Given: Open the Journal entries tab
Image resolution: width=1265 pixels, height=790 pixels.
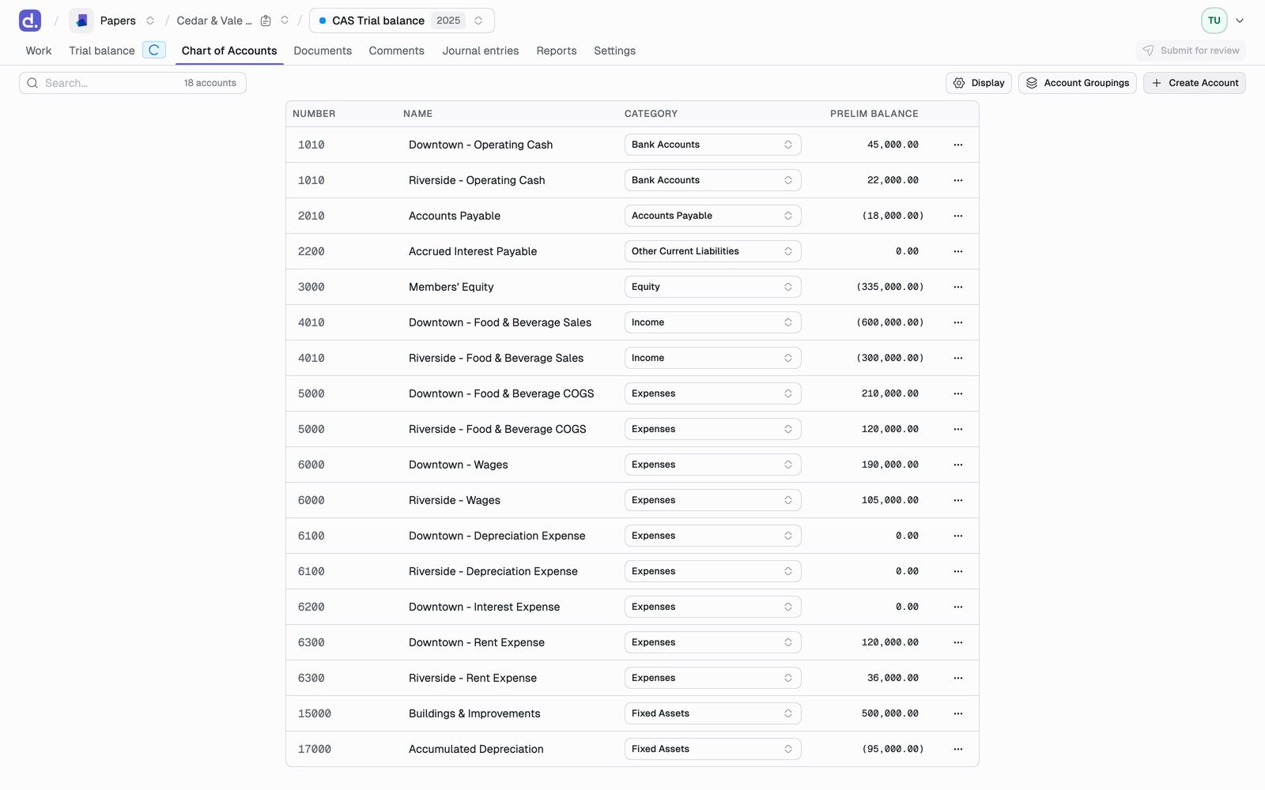Looking at the screenshot, I should 481,51.
